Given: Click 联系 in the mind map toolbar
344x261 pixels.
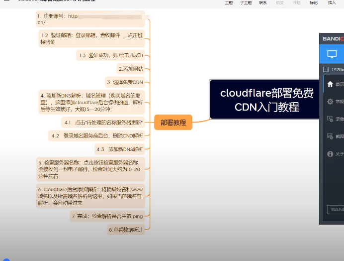Looking at the screenshot, I should (263, 2).
